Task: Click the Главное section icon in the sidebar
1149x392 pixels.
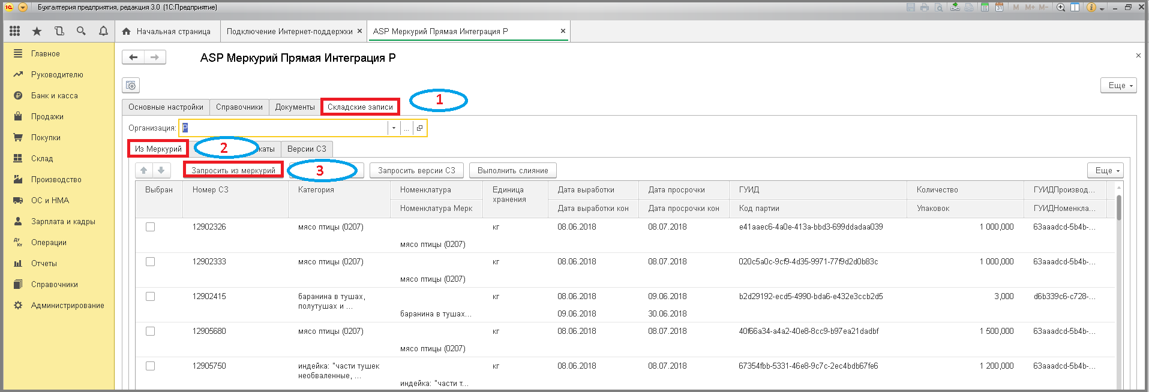Action: 18,53
